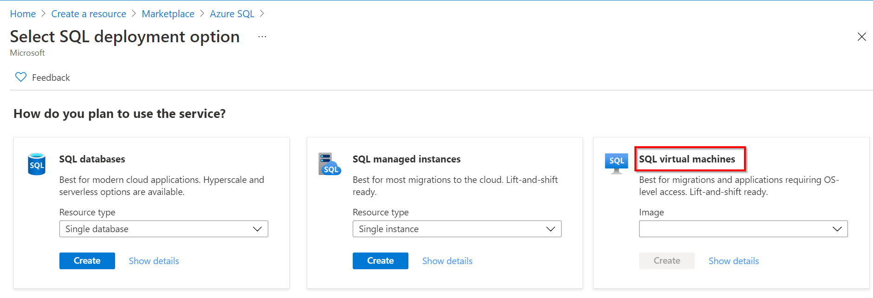The image size is (873, 298).
Task: Open Marketplace breadcrumb link
Action: [x=168, y=14]
